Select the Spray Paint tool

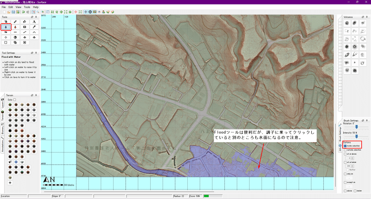click(x=6, y=22)
